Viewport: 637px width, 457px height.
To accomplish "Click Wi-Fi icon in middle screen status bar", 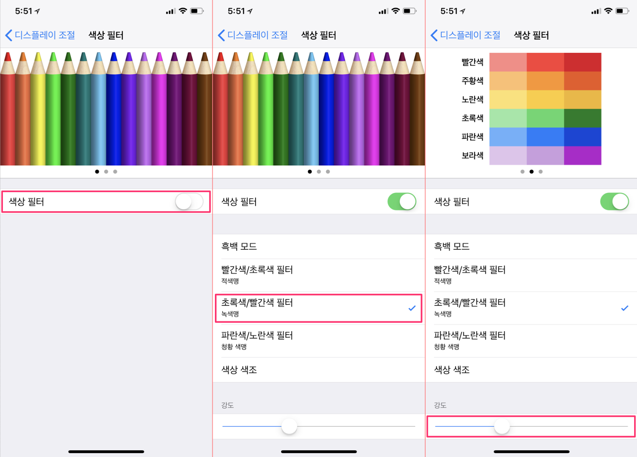I will click(395, 11).
